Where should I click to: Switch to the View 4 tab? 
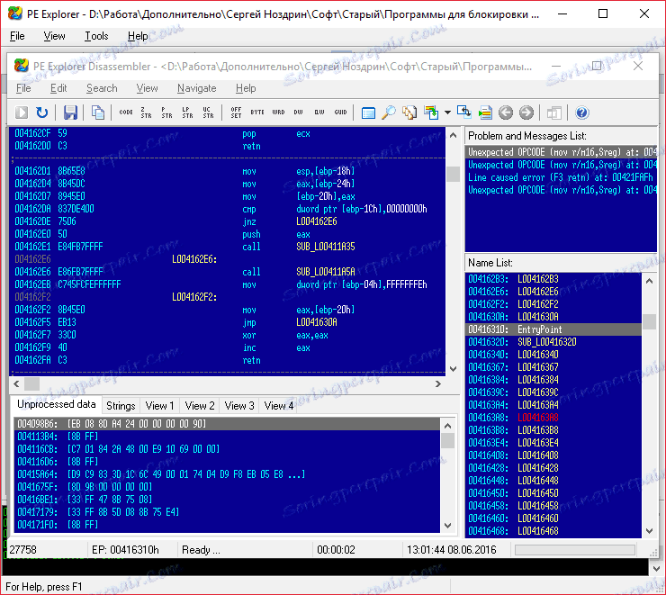[x=279, y=406]
